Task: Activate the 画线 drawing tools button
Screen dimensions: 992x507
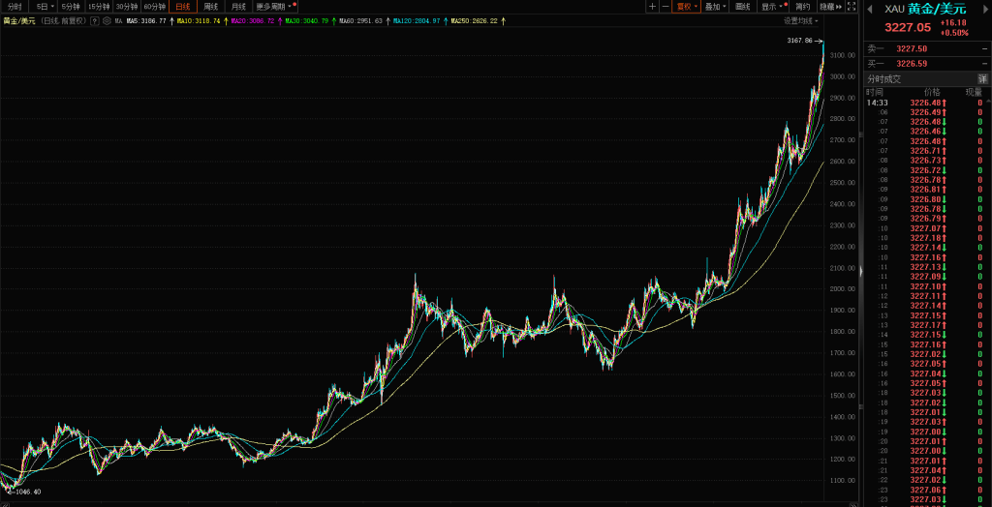Action: coord(743,7)
